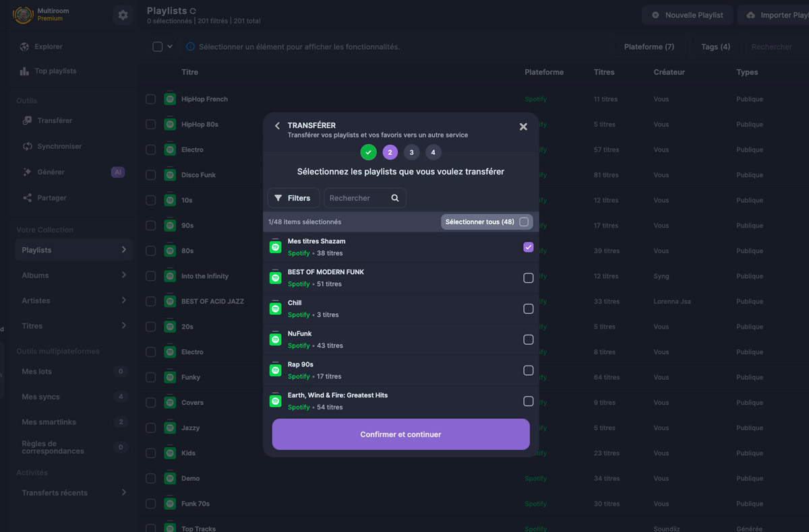Click Spotify icon of BEST OF MODERN FUNK
Screen dimensions: 809x532
275,277
